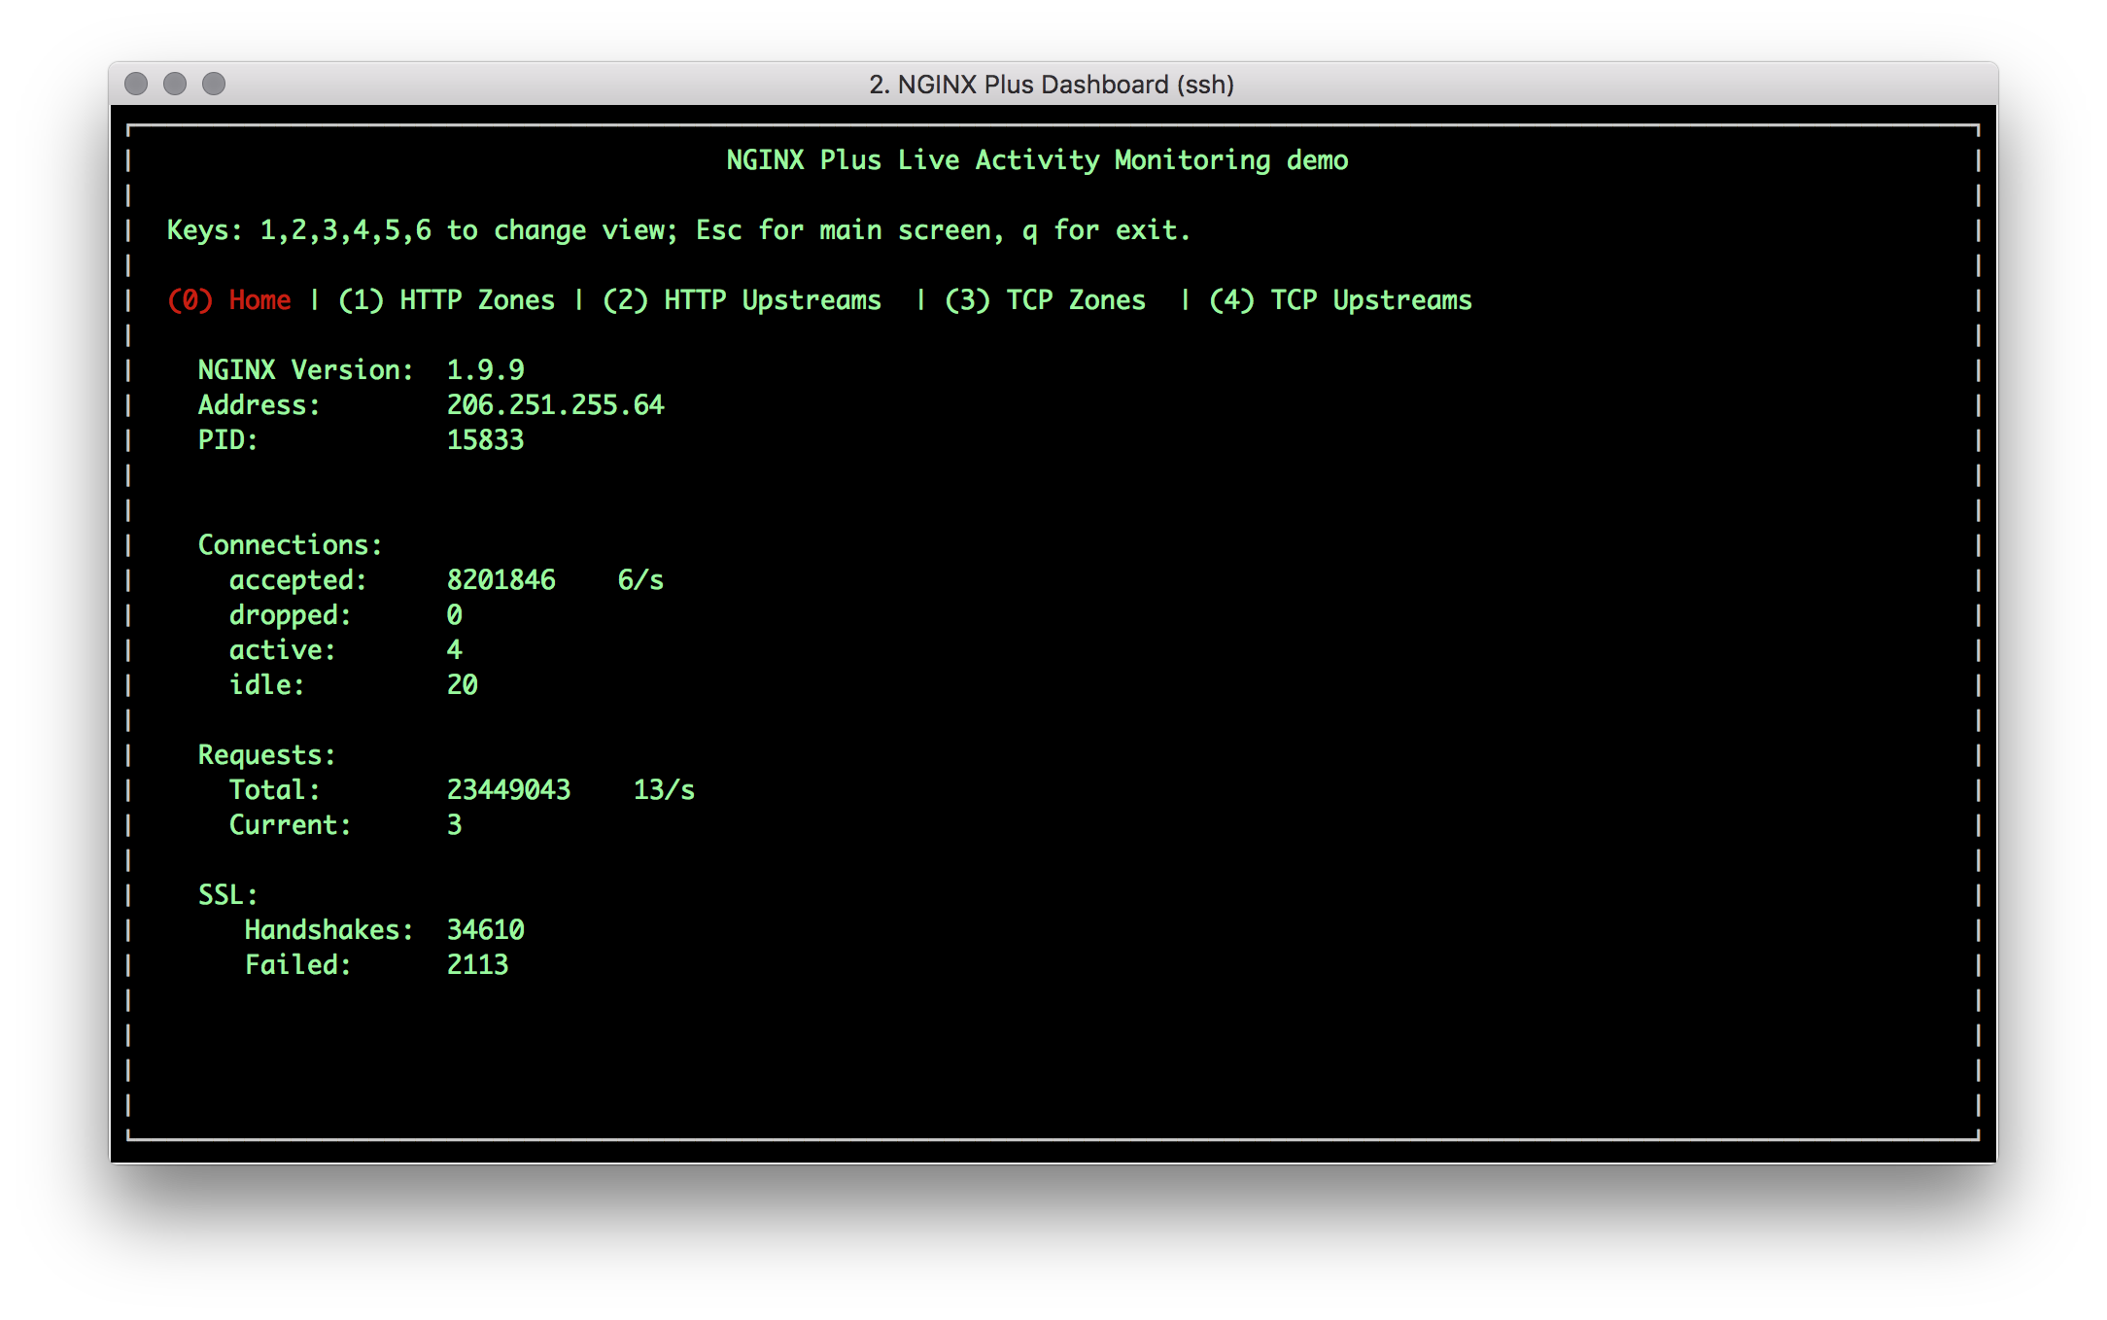Click the IP address 206.251.255.64
2107x1320 pixels.
(555, 405)
